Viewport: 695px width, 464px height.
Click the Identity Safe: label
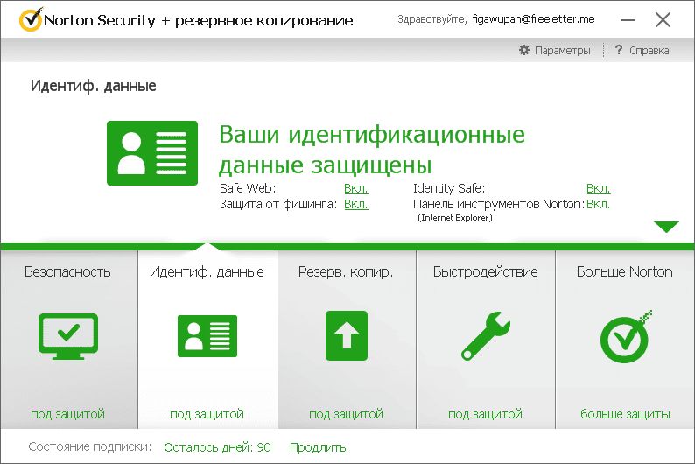449,188
